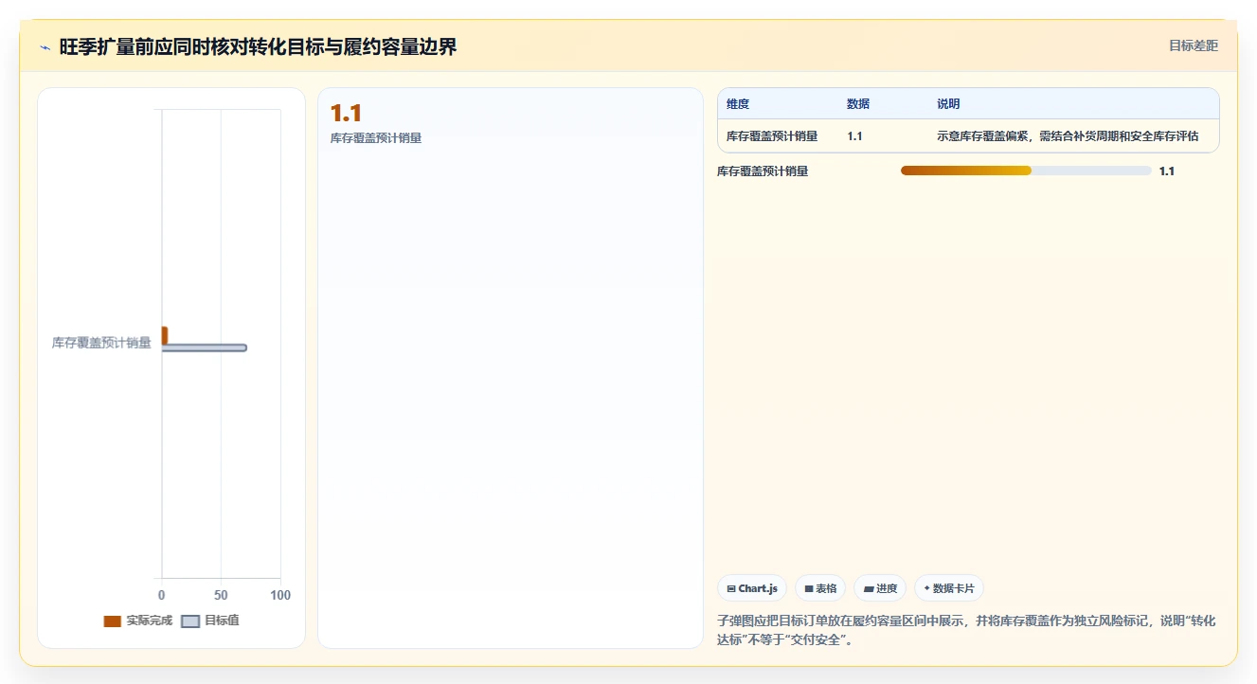The image size is (1257, 684).
Task: Click the diamond icon inside 数据卡片 chip
Action: pos(926,588)
